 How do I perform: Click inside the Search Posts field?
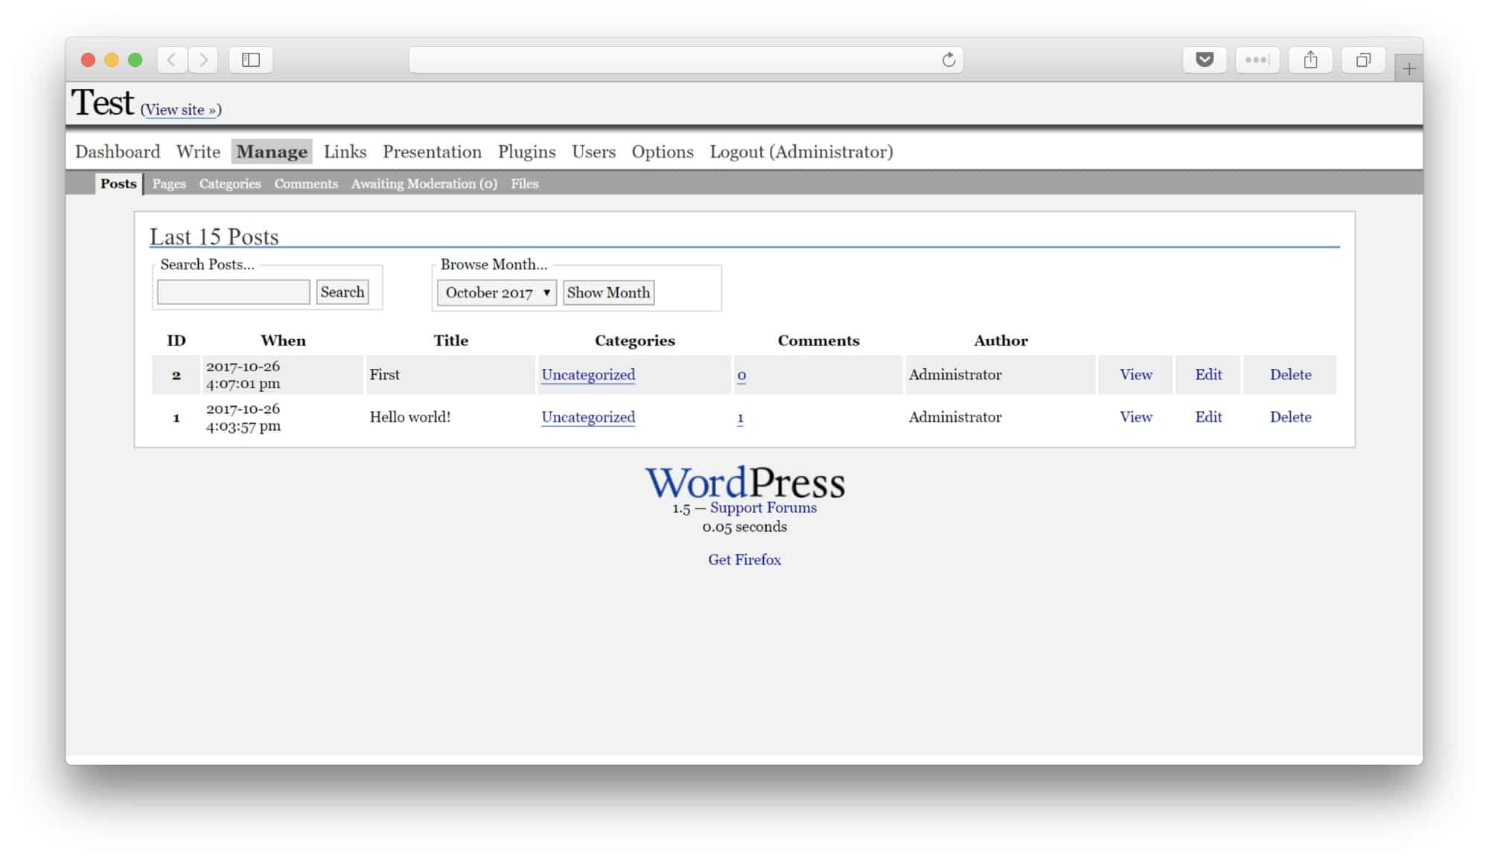[x=233, y=292]
